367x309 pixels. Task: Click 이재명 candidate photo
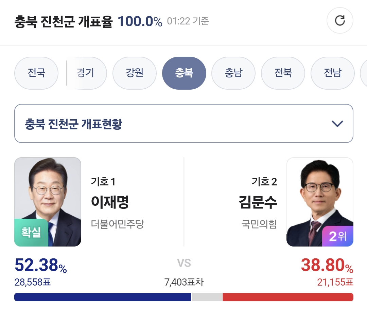click(48, 202)
